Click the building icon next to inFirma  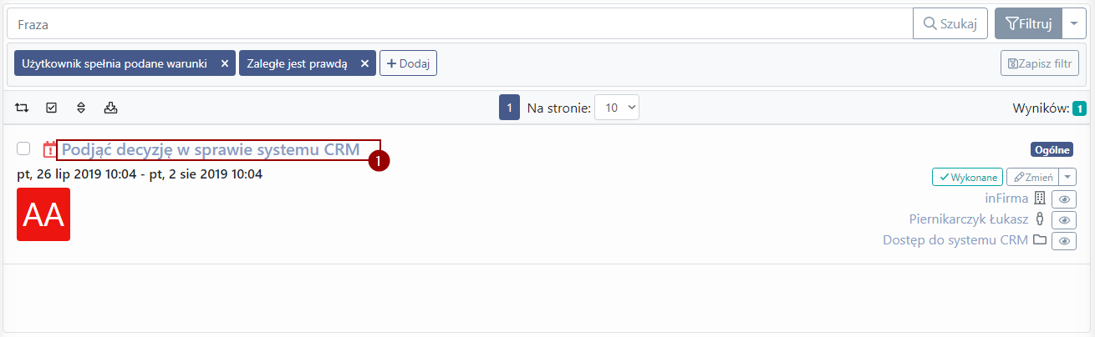coord(1040,199)
